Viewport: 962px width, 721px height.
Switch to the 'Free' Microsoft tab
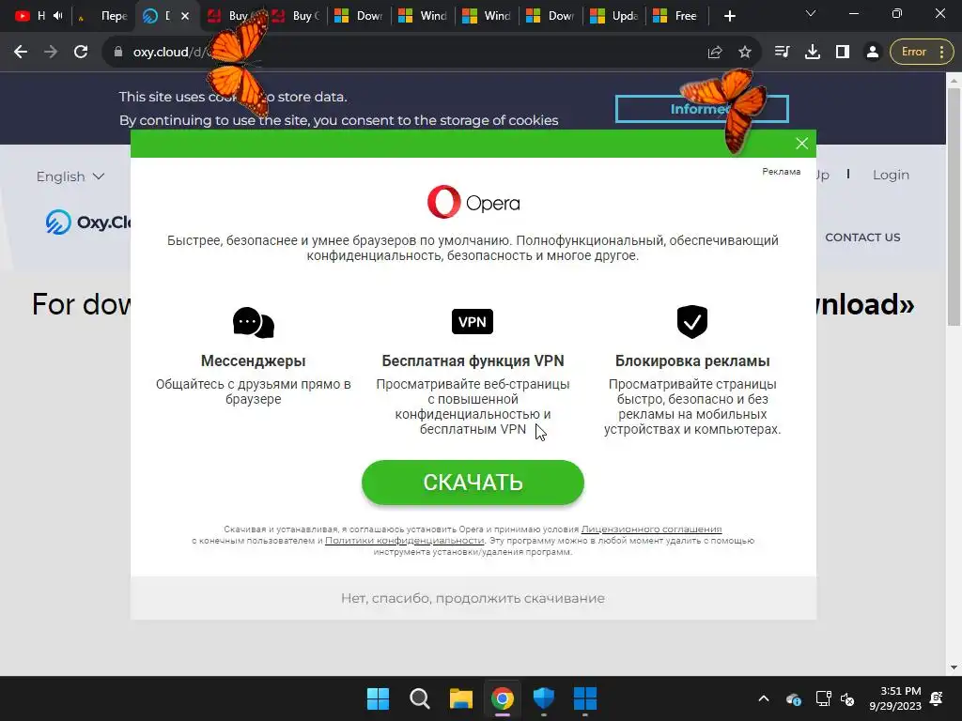678,16
